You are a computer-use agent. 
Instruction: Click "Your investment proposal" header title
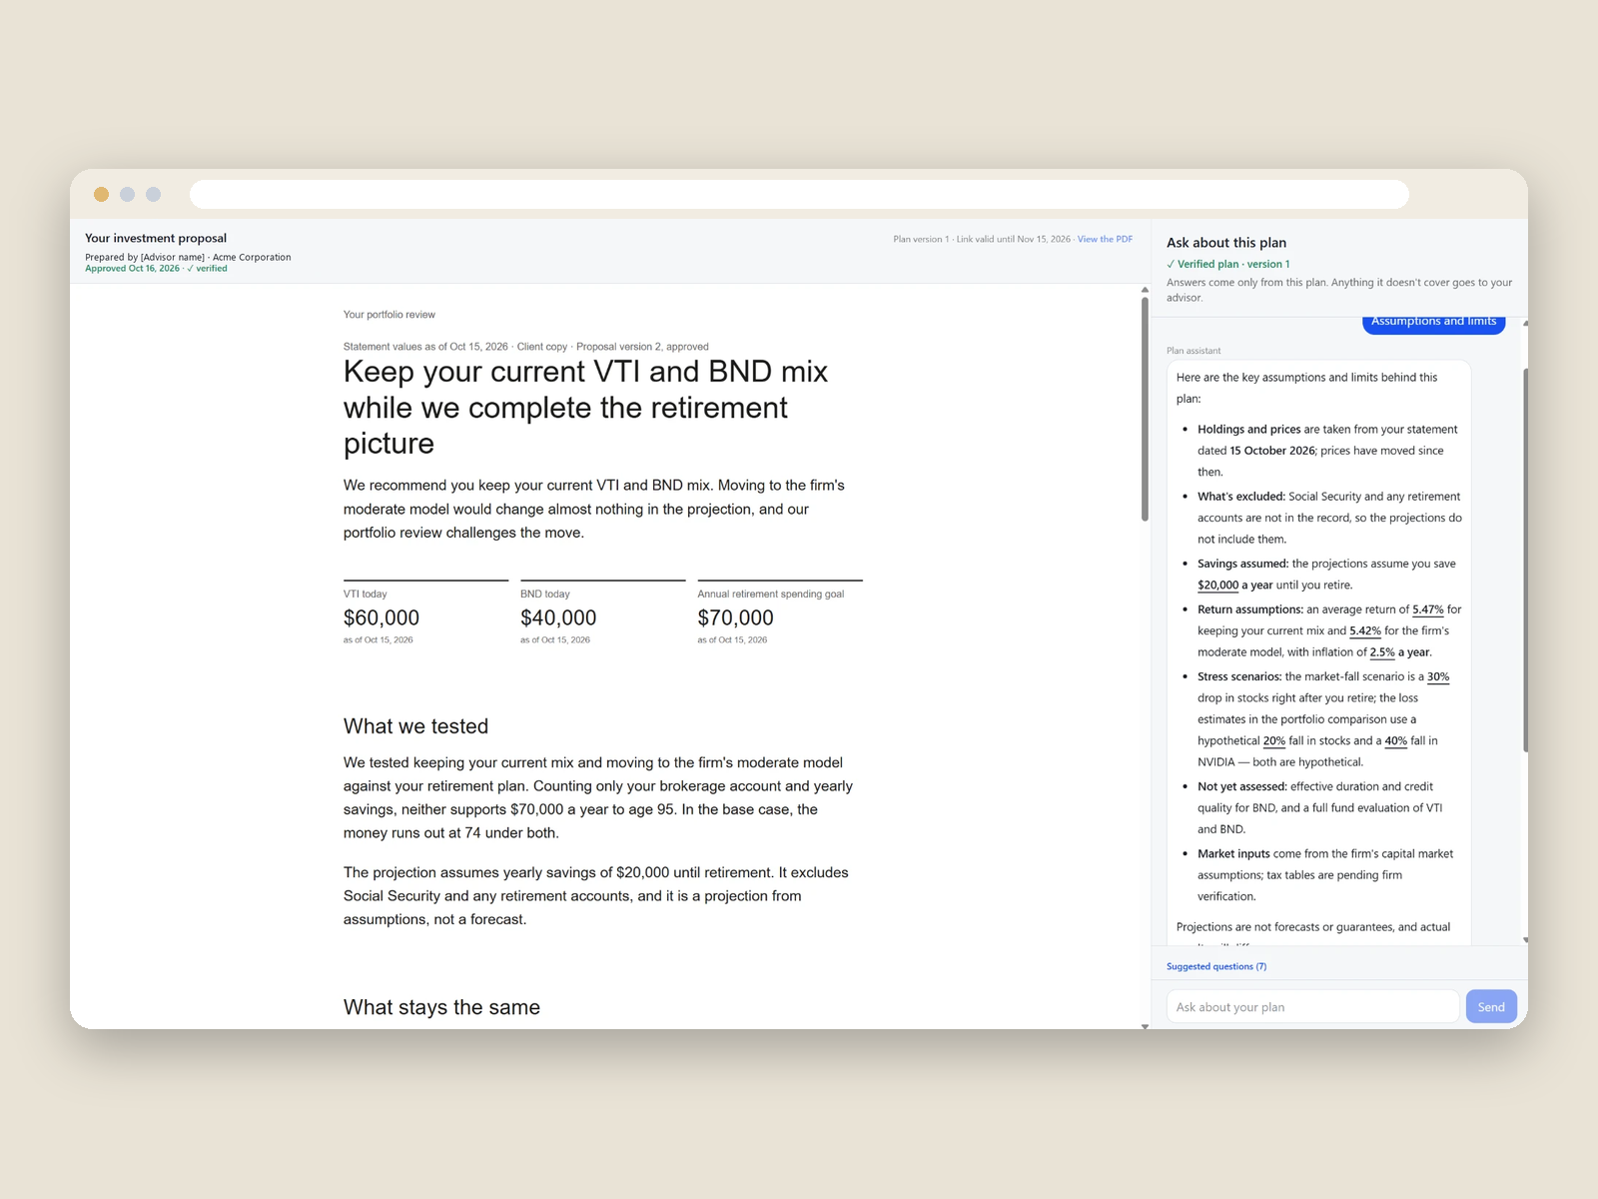point(156,238)
